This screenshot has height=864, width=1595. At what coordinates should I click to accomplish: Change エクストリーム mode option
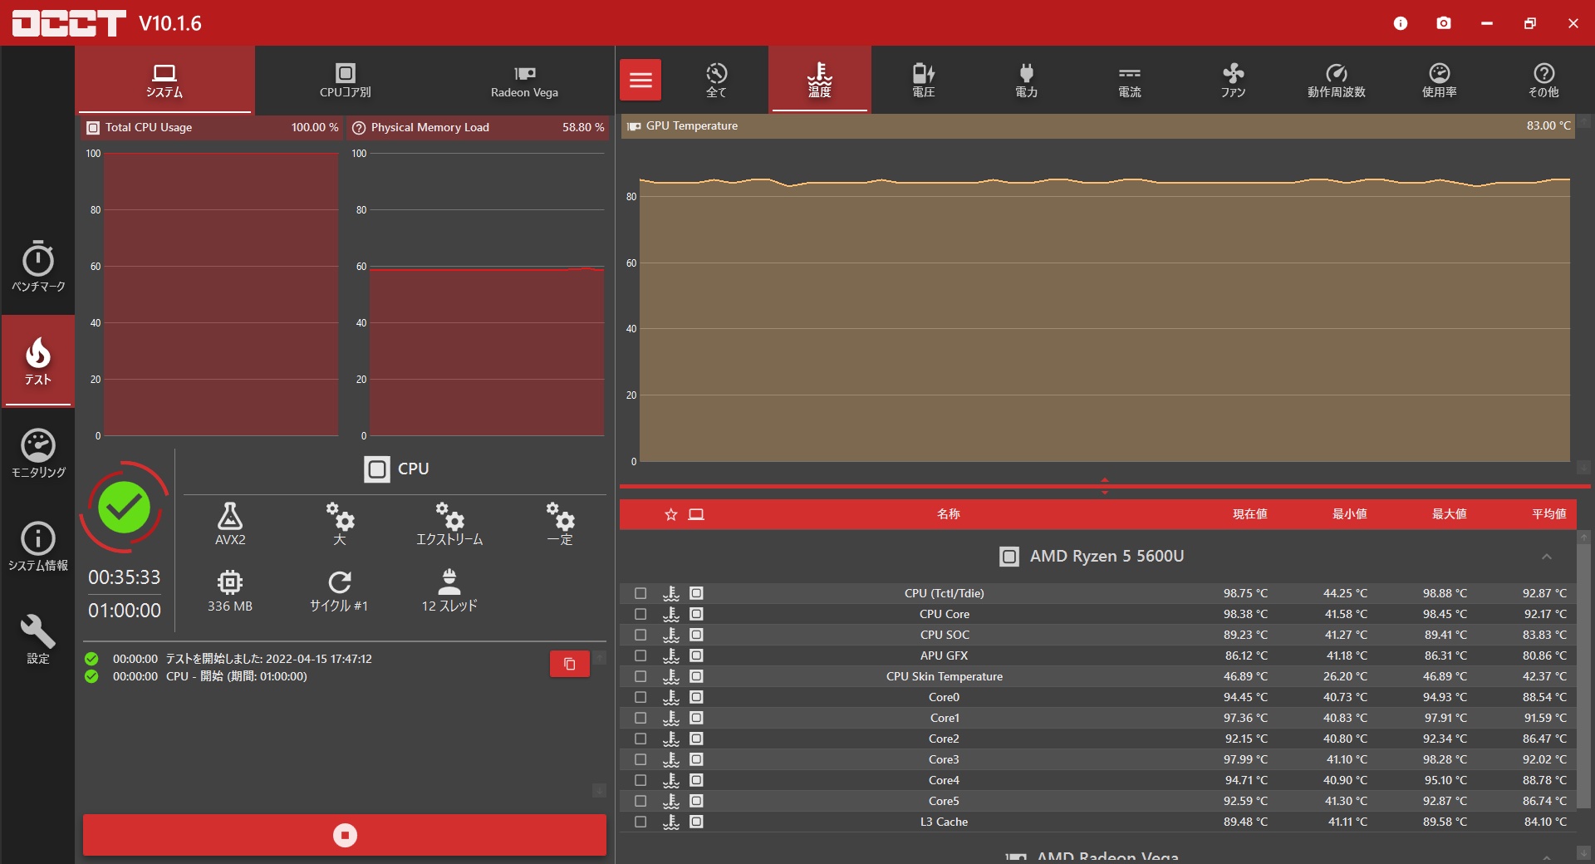(449, 523)
